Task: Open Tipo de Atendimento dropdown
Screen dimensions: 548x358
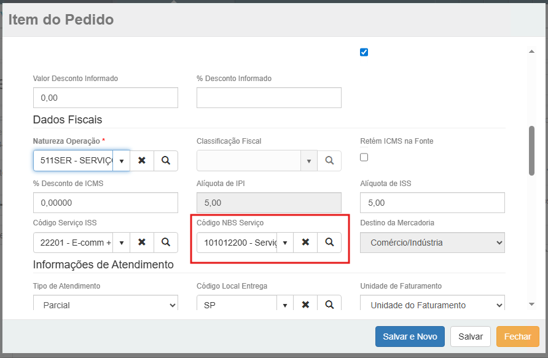Action: [x=105, y=305]
